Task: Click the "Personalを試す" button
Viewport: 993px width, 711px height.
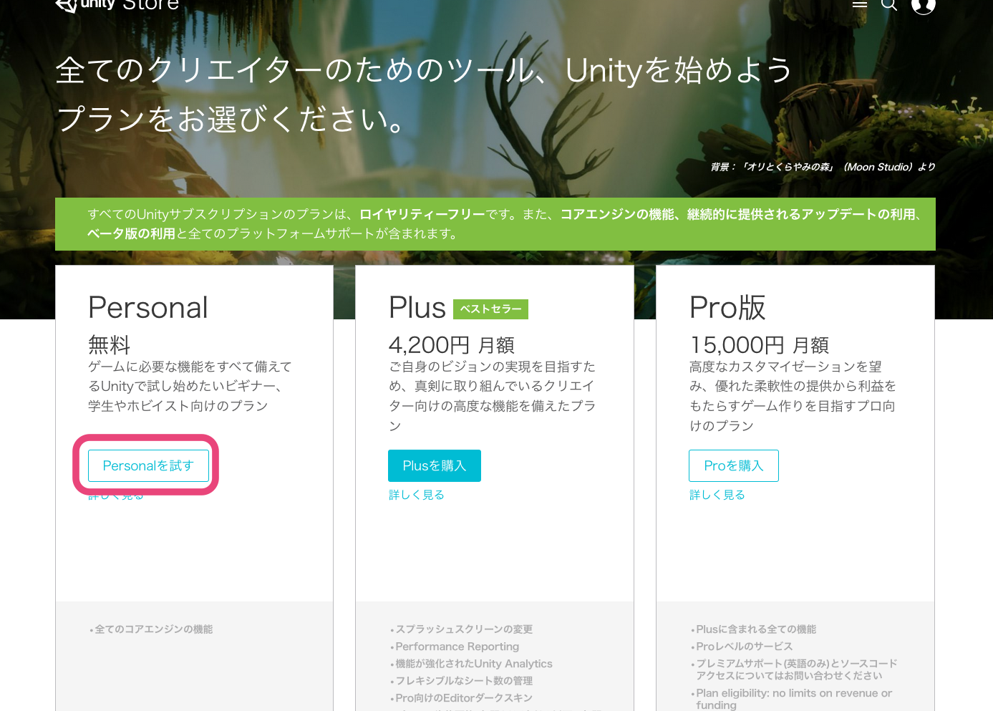Action: 148,465
